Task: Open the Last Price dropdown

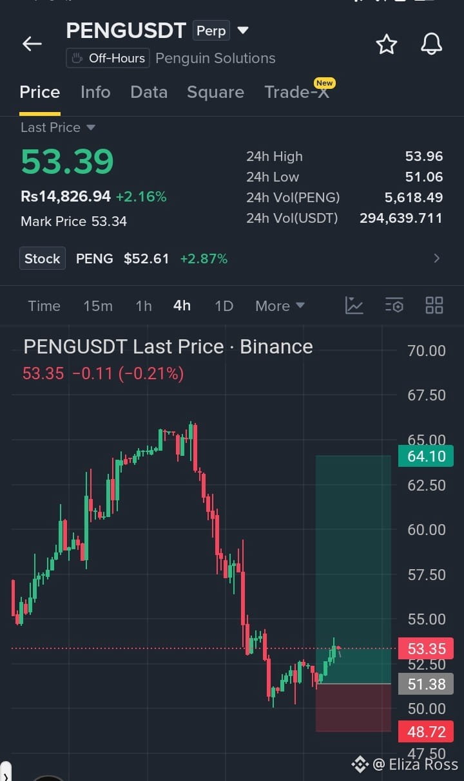Action: tap(58, 127)
